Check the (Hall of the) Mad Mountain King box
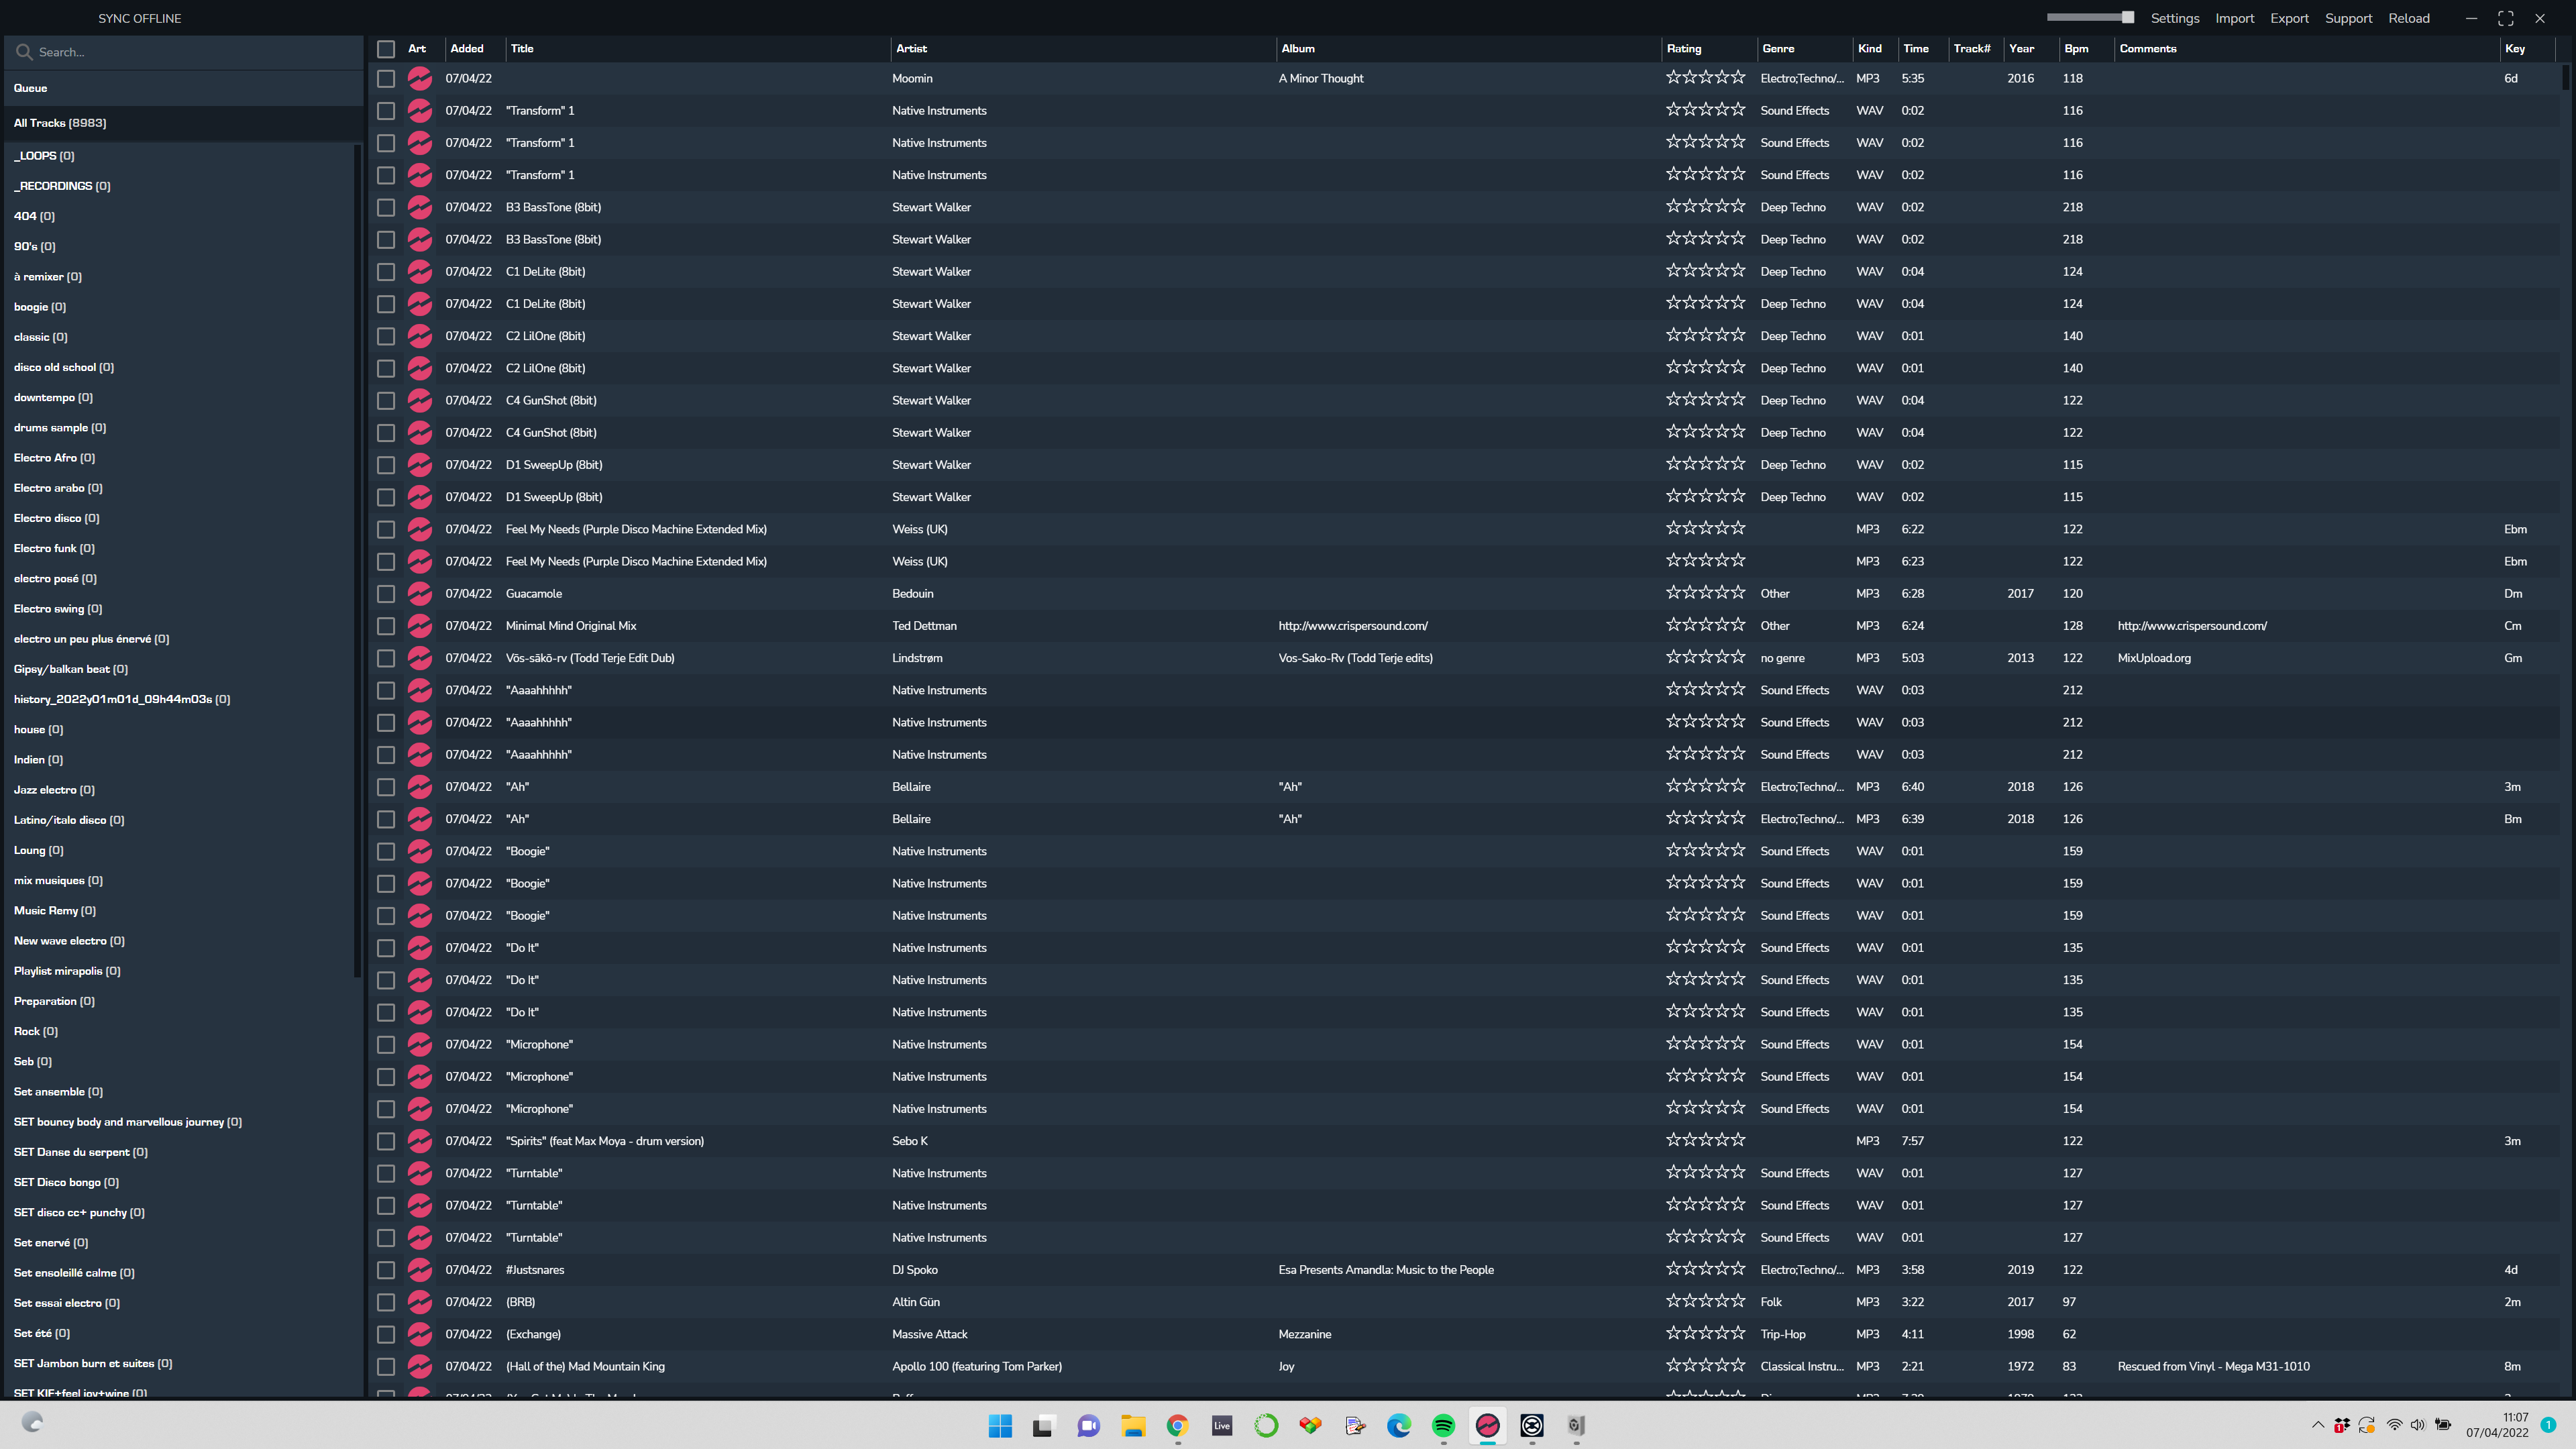Screen dimensions: 2576x1449 coord(386,1366)
